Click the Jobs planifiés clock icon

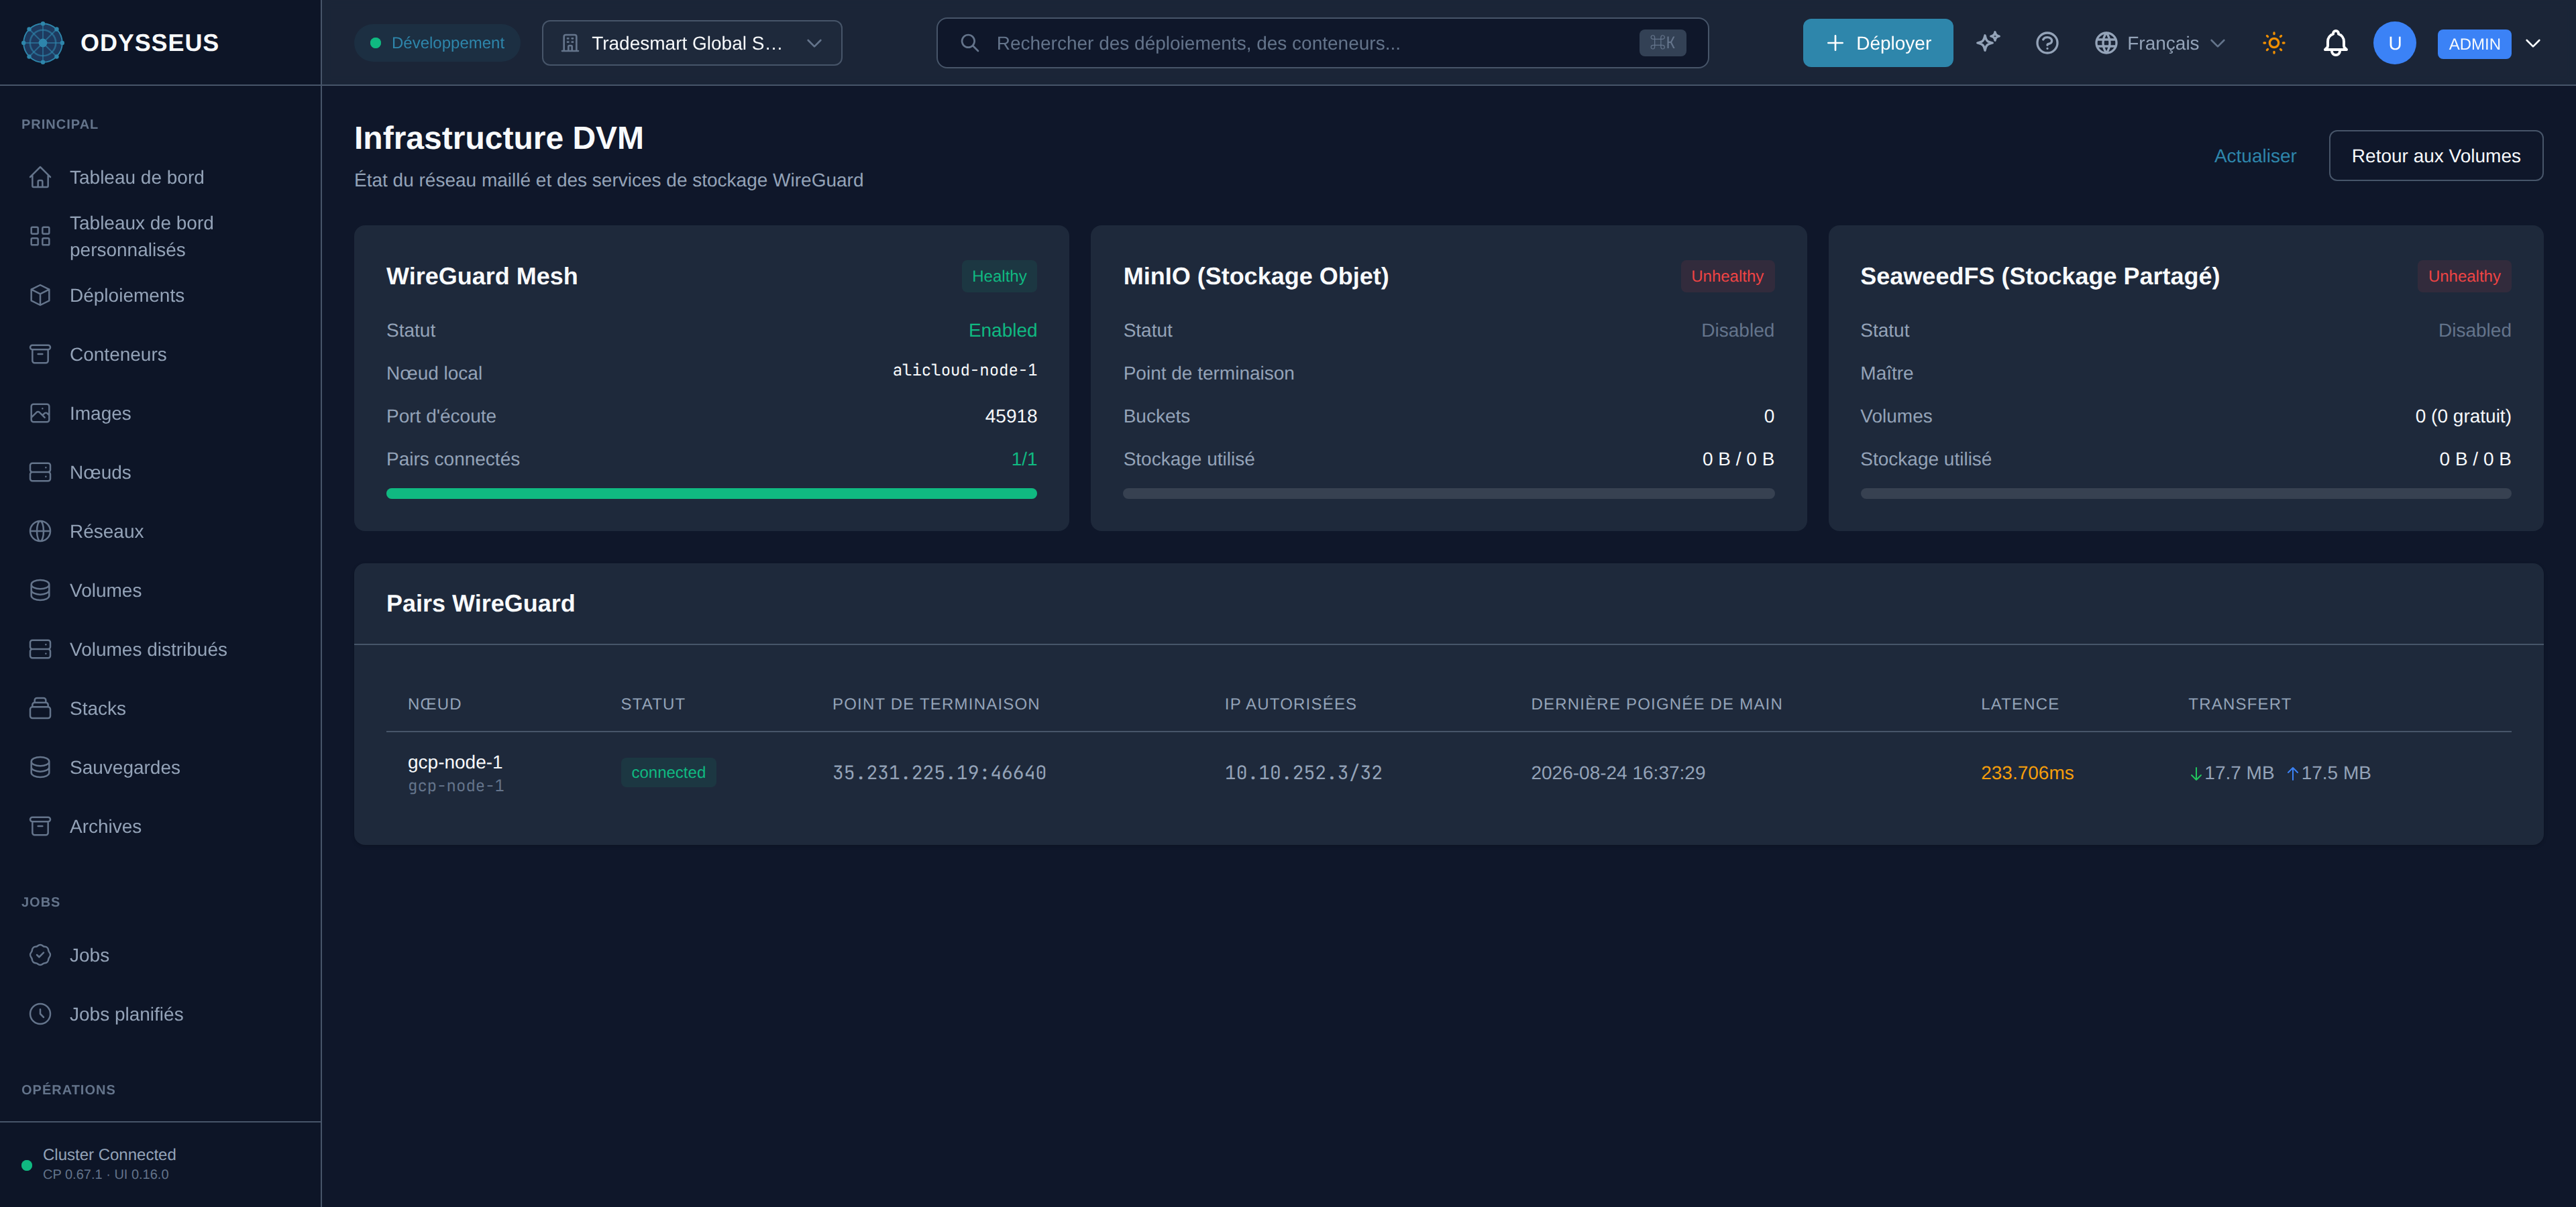pyautogui.click(x=40, y=1014)
